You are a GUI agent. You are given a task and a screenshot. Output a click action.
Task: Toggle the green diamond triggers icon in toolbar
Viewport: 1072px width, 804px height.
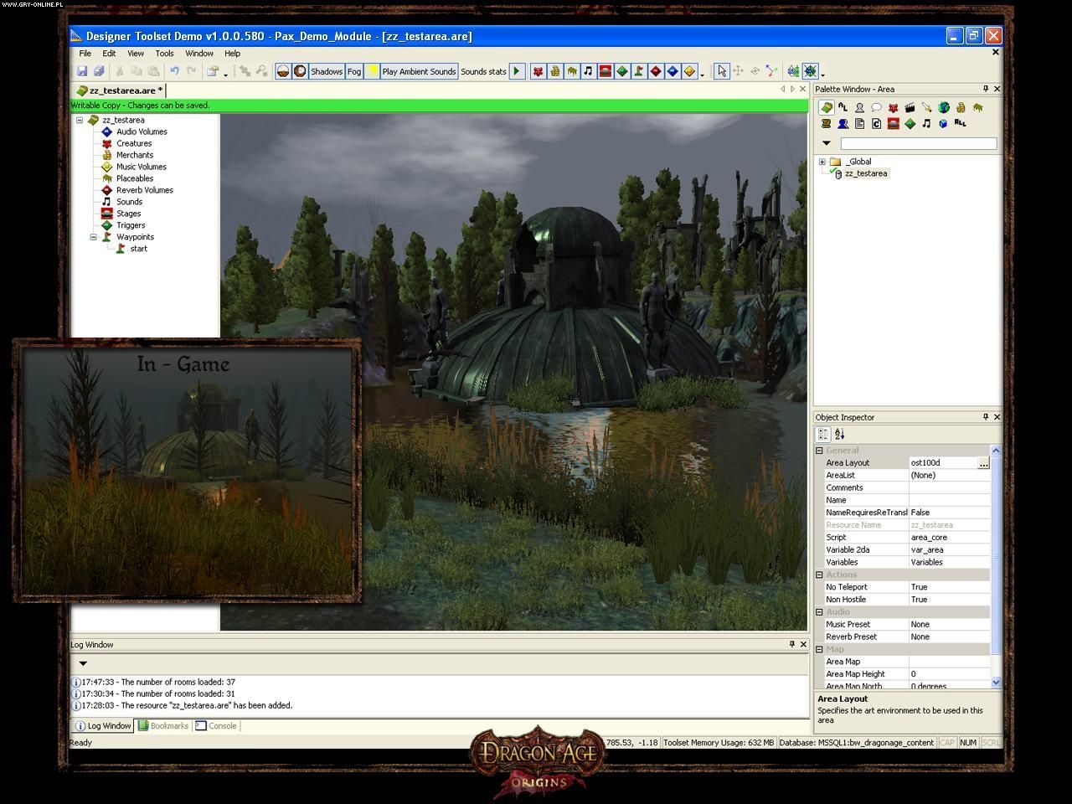621,72
